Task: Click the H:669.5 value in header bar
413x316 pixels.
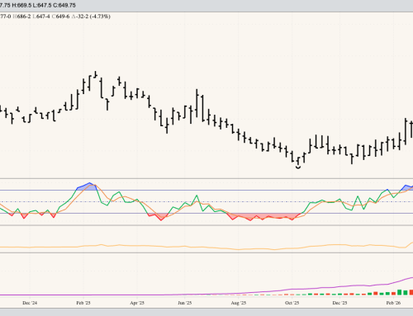Action: pyautogui.click(x=21, y=5)
